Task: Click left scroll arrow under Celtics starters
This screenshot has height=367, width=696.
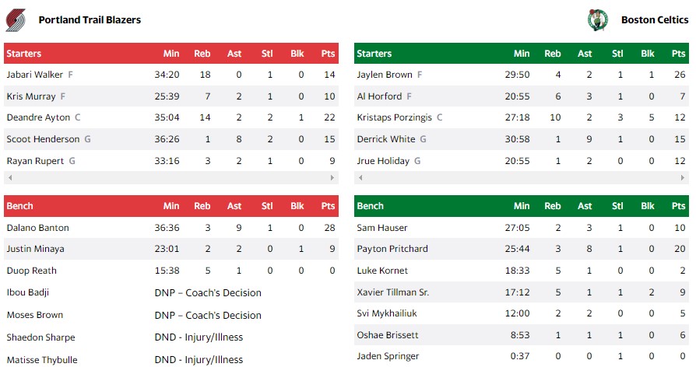Action: [x=358, y=178]
